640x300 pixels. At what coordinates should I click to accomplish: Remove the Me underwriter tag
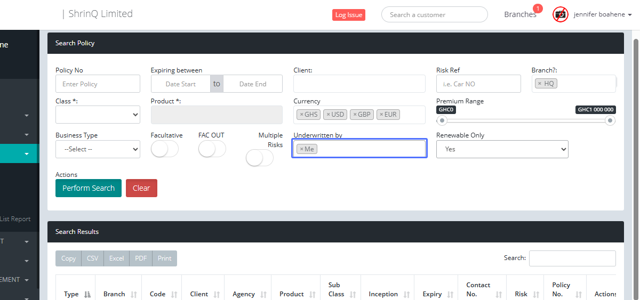point(301,149)
